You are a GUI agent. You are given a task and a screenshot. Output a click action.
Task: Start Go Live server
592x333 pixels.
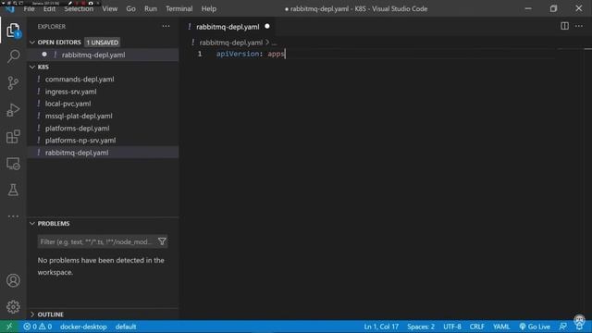[535, 327]
